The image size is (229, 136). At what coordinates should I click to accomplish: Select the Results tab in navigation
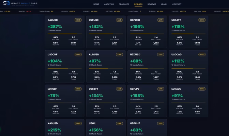tap(138, 4)
